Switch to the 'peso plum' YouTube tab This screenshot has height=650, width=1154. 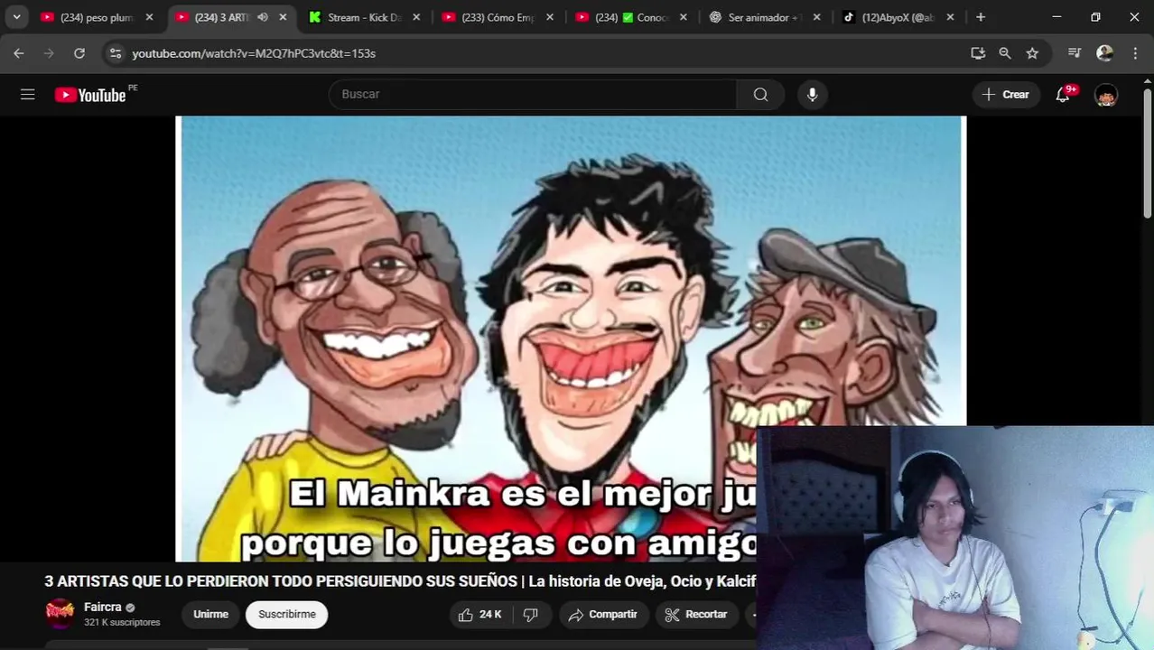(97, 17)
